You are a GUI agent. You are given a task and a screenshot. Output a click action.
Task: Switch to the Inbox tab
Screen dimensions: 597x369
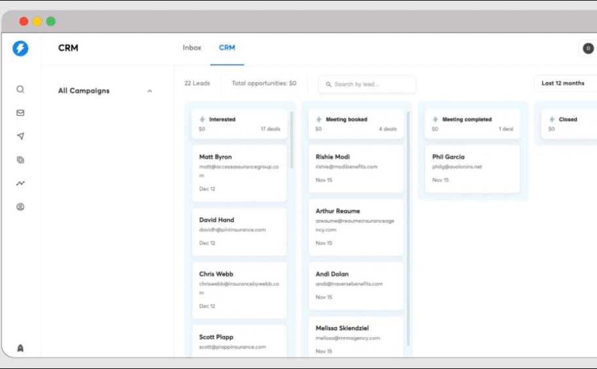coord(192,48)
